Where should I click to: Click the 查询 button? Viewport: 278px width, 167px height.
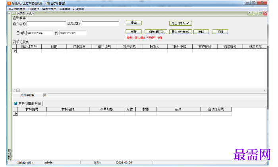coord(134,23)
